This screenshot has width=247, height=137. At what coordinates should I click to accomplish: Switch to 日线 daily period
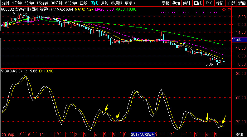(84, 3)
